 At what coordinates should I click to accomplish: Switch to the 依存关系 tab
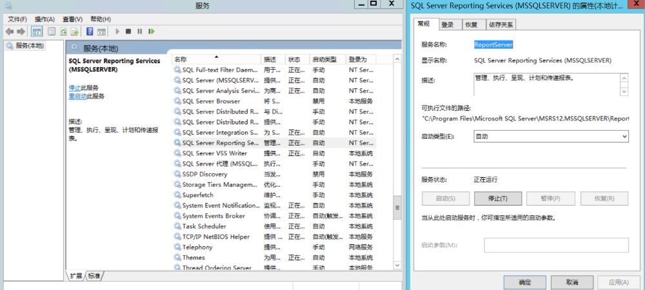pyautogui.click(x=501, y=24)
